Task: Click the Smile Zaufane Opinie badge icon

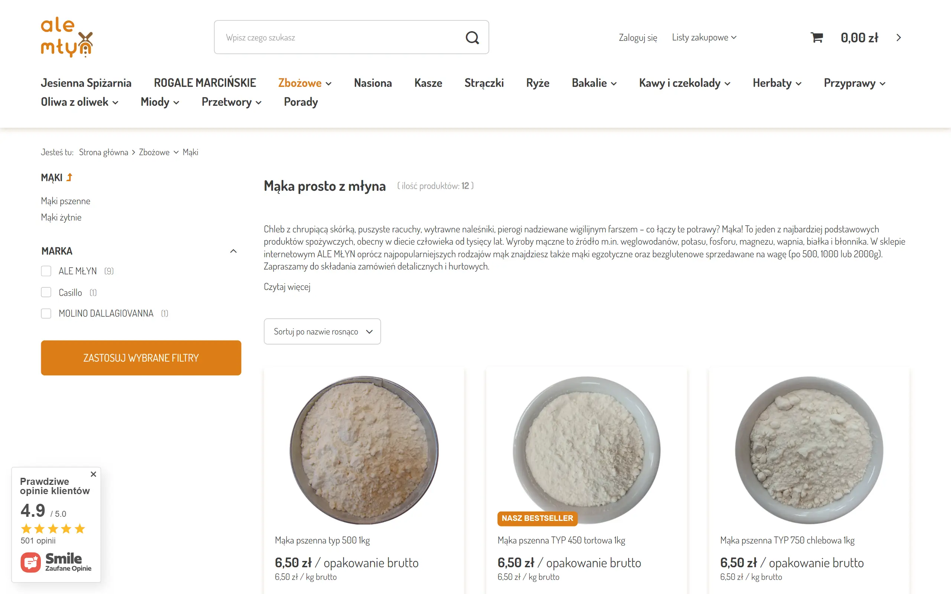Action: coord(31,562)
